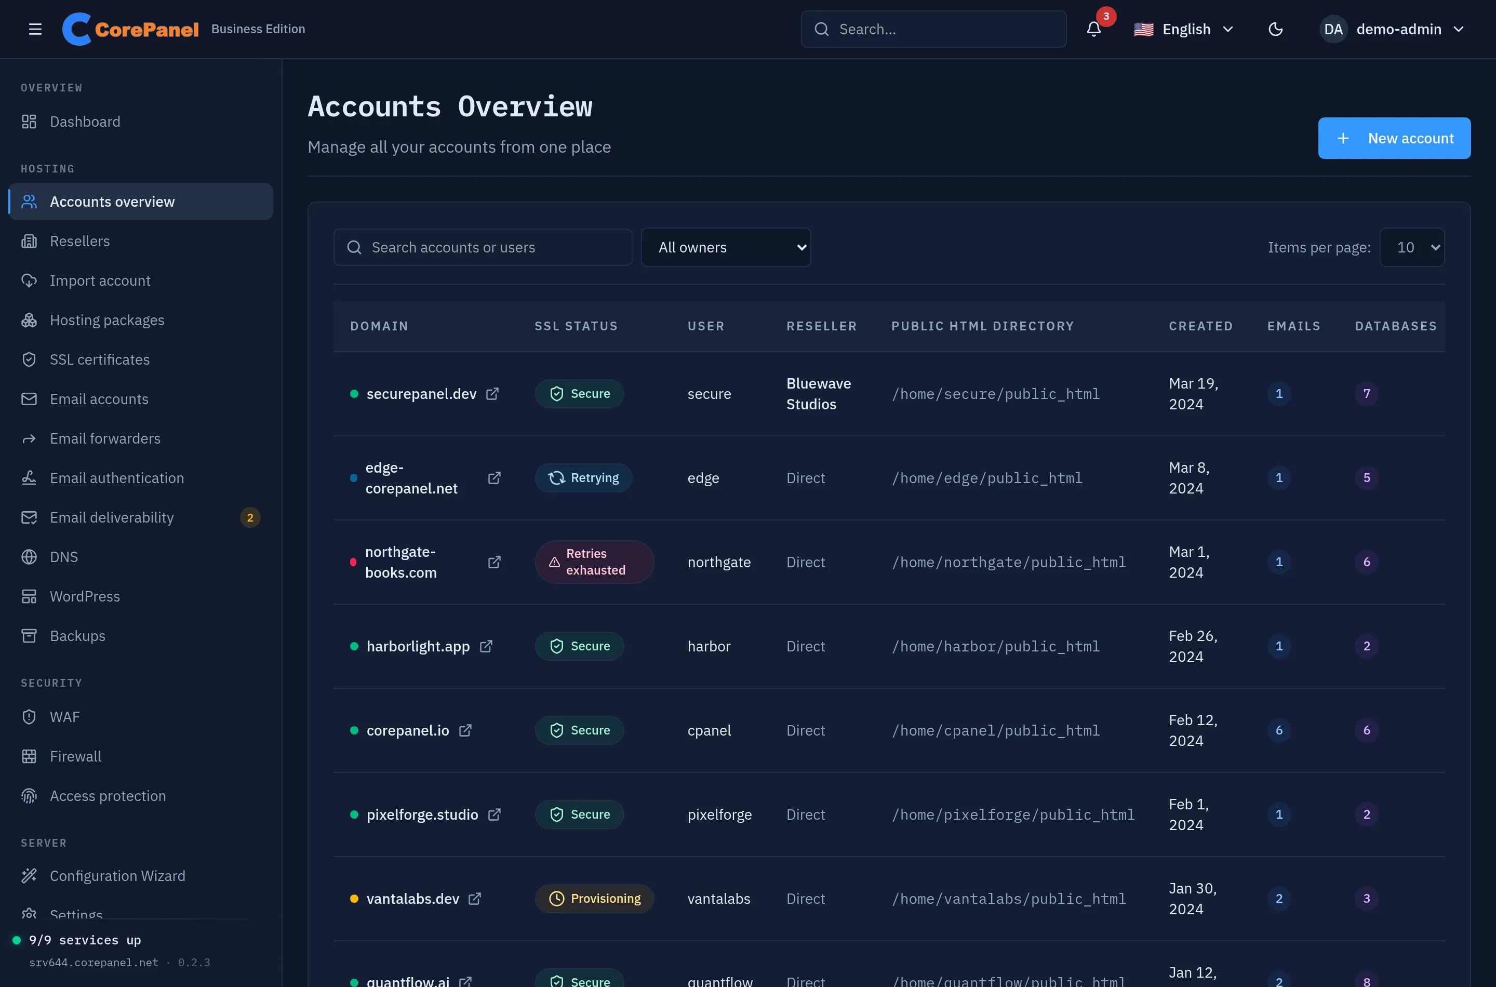The image size is (1496, 987).
Task: Open the vantalabs.dev account
Action: tap(413, 898)
